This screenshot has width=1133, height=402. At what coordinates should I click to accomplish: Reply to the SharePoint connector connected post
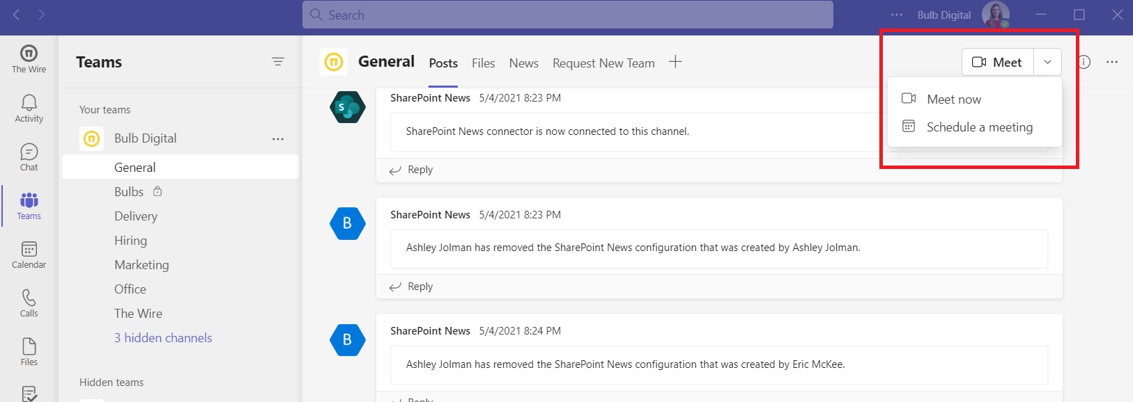pos(411,170)
